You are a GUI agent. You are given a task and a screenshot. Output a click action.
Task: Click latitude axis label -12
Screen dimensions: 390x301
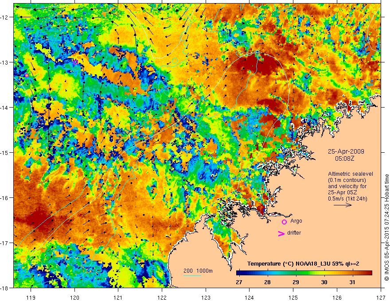coord(5,17)
